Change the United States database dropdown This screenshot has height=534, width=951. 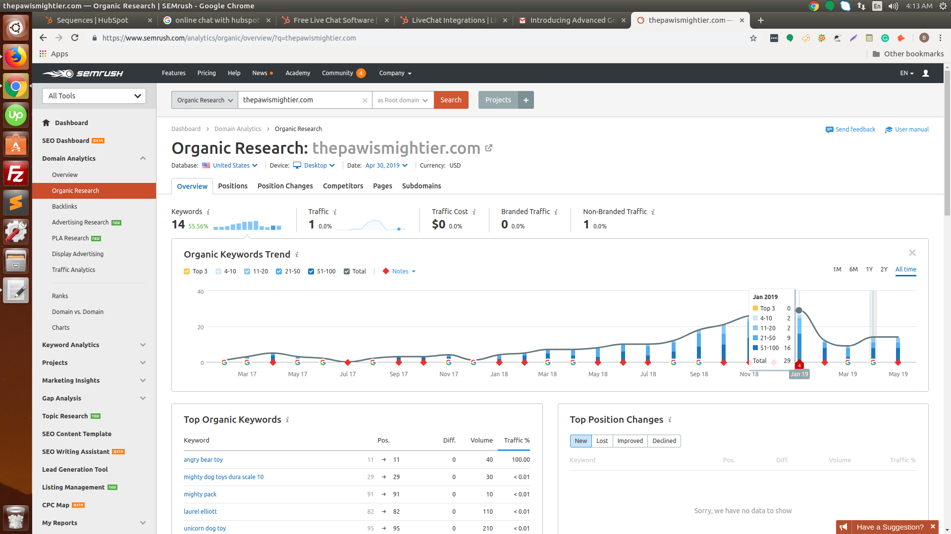click(230, 166)
